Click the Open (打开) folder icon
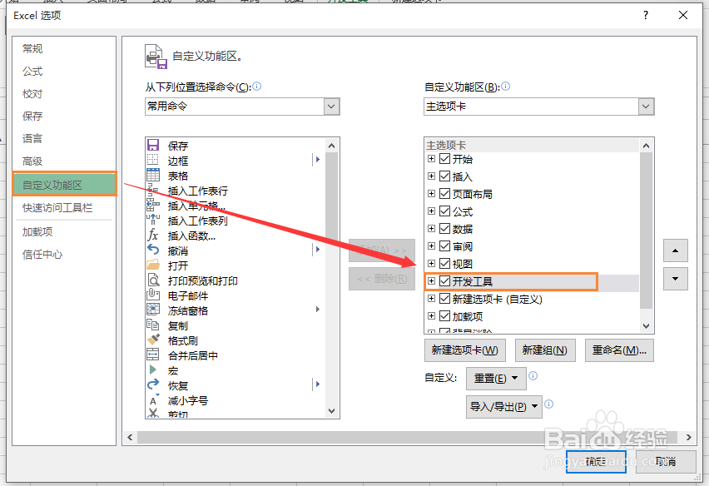Image resolution: width=709 pixels, height=486 pixels. [153, 265]
